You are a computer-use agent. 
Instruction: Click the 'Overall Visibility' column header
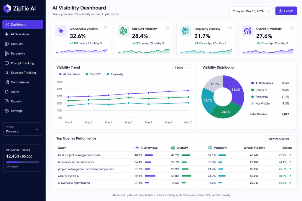tap(254, 148)
